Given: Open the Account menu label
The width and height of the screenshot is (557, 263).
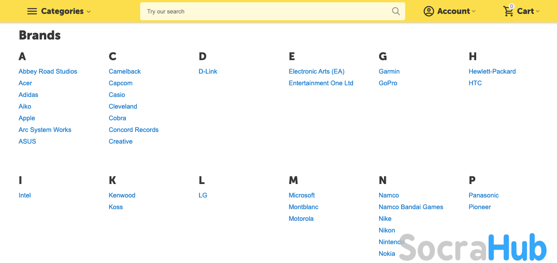Looking at the screenshot, I should (x=454, y=11).
